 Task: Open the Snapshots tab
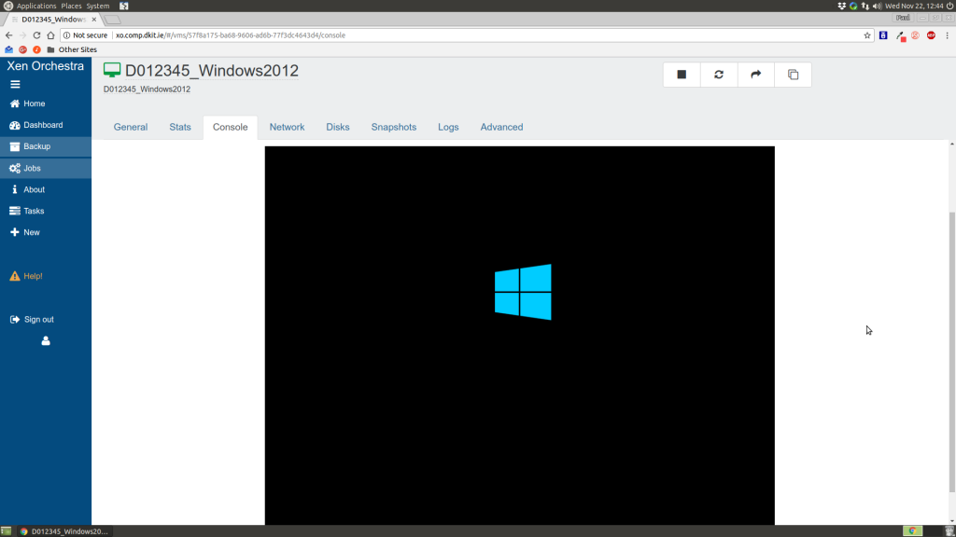[394, 127]
